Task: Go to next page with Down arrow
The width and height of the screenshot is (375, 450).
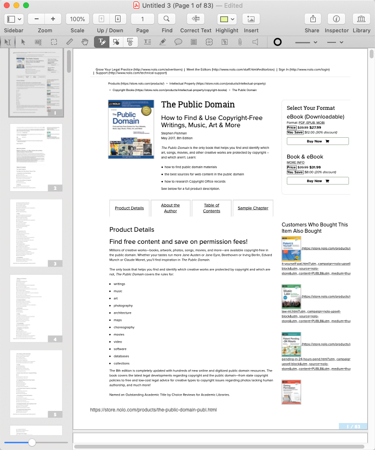Action: pos(118,19)
